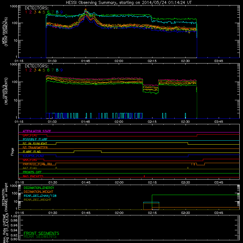Click DECIMATION CHANNEL or weight axis title
The width and height of the screenshot is (243, 243).
5,197
